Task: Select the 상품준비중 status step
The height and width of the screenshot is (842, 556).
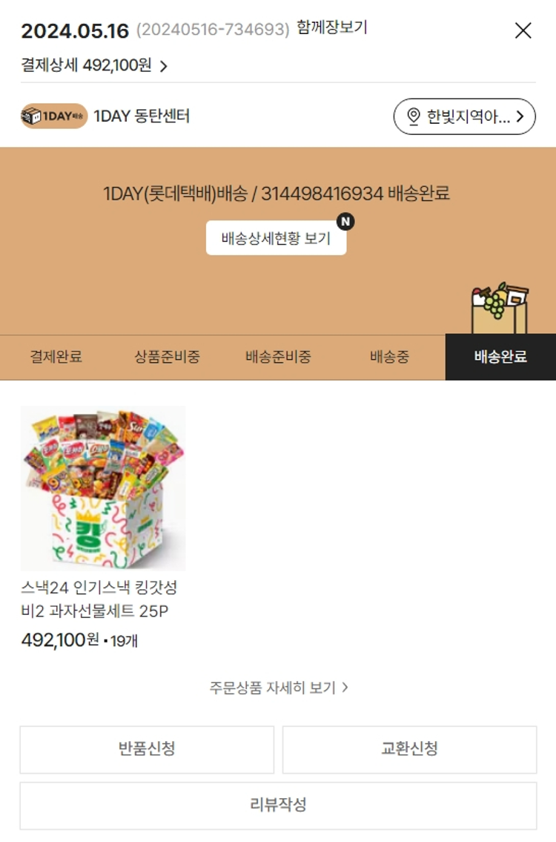Action: point(167,357)
